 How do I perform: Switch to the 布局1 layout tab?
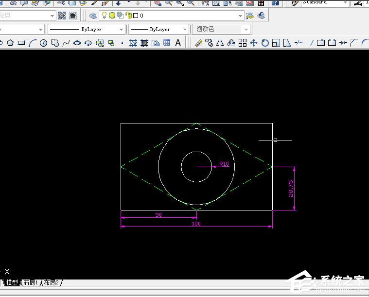pos(31,282)
